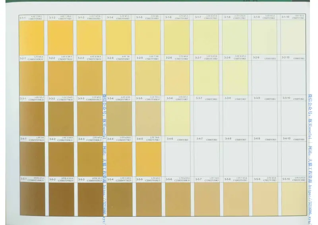Select the dark brown swatch 3-4-1
This screenshot has height=225, width=318.
coord(31,159)
